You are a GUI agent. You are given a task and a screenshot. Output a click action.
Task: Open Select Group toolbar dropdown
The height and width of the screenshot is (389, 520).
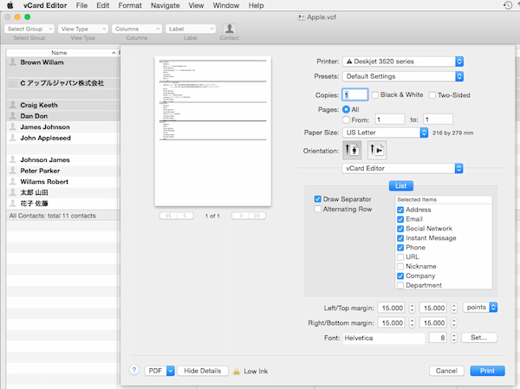point(29,29)
